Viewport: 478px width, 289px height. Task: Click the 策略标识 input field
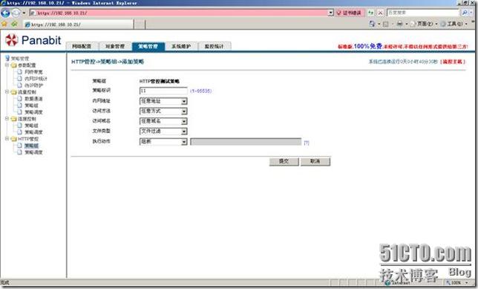coord(163,91)
